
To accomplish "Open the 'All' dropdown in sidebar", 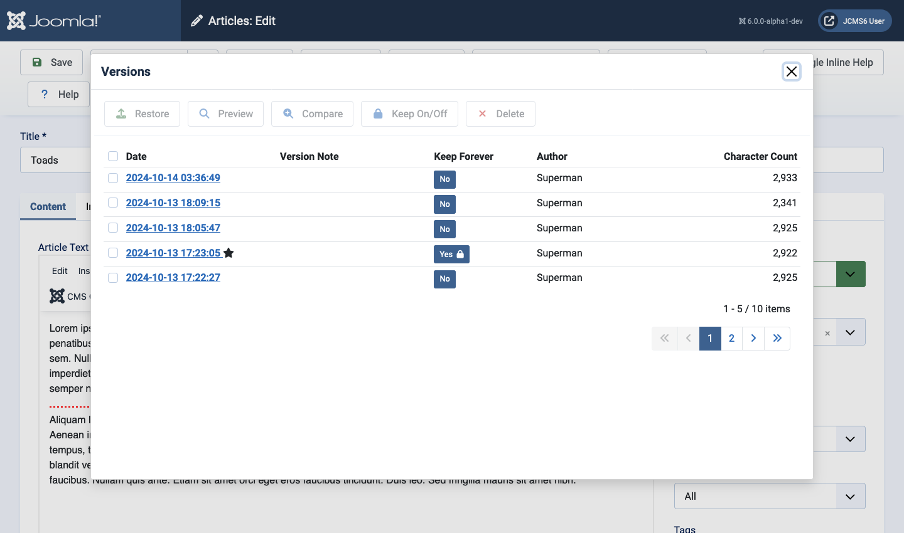I will pos(769,496).
